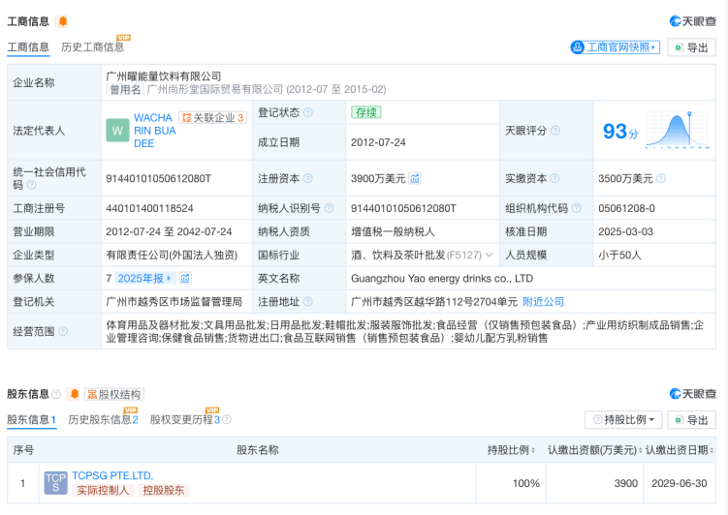Screen dimensions: 728x515
Task: Click approval date 2025-03-03
Action: click(625, 231)
